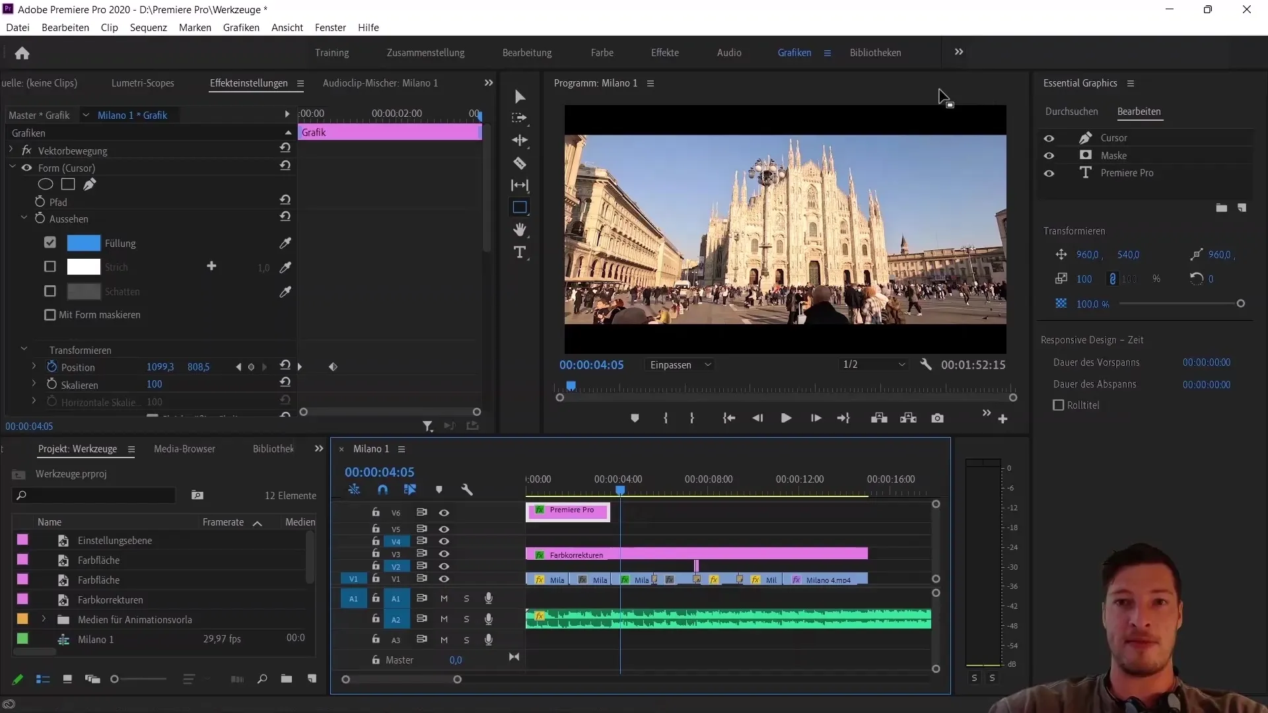This screenshot has height=713, width=1268.
Task: Toggle V6 track output eye
Action: (444, 512)
